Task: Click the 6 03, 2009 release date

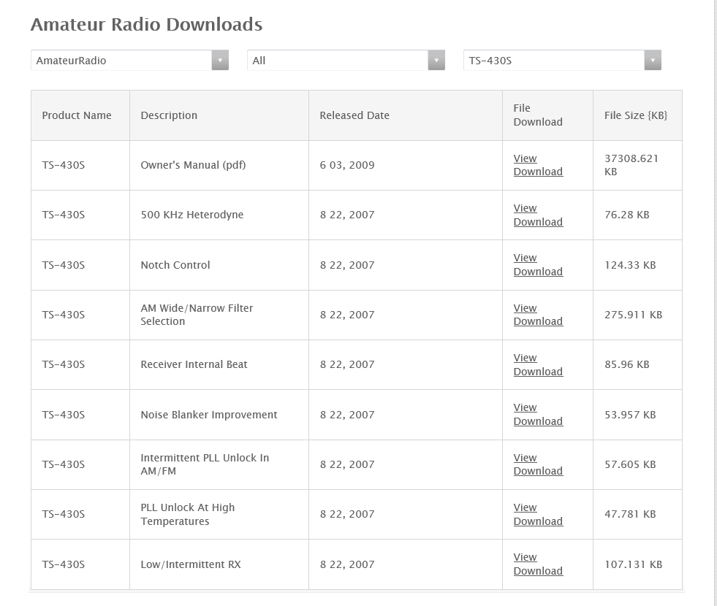Action: 347,165
